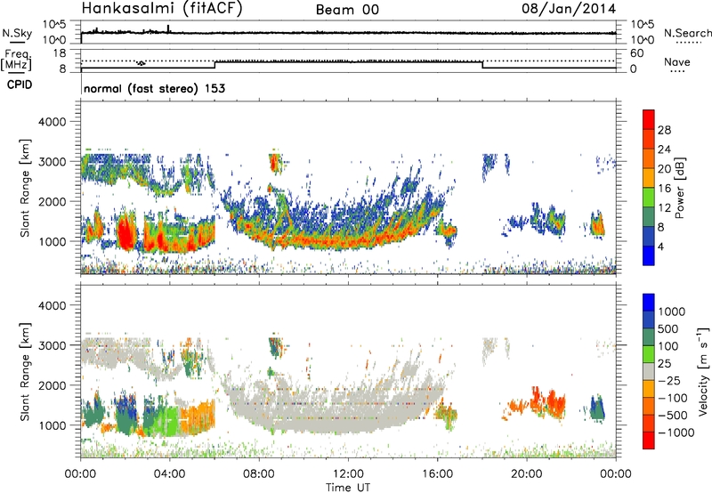Click the 'Velocity [m s-1]' colorbar title
Screen dimensions: 712x493
(x=703, y=371)
